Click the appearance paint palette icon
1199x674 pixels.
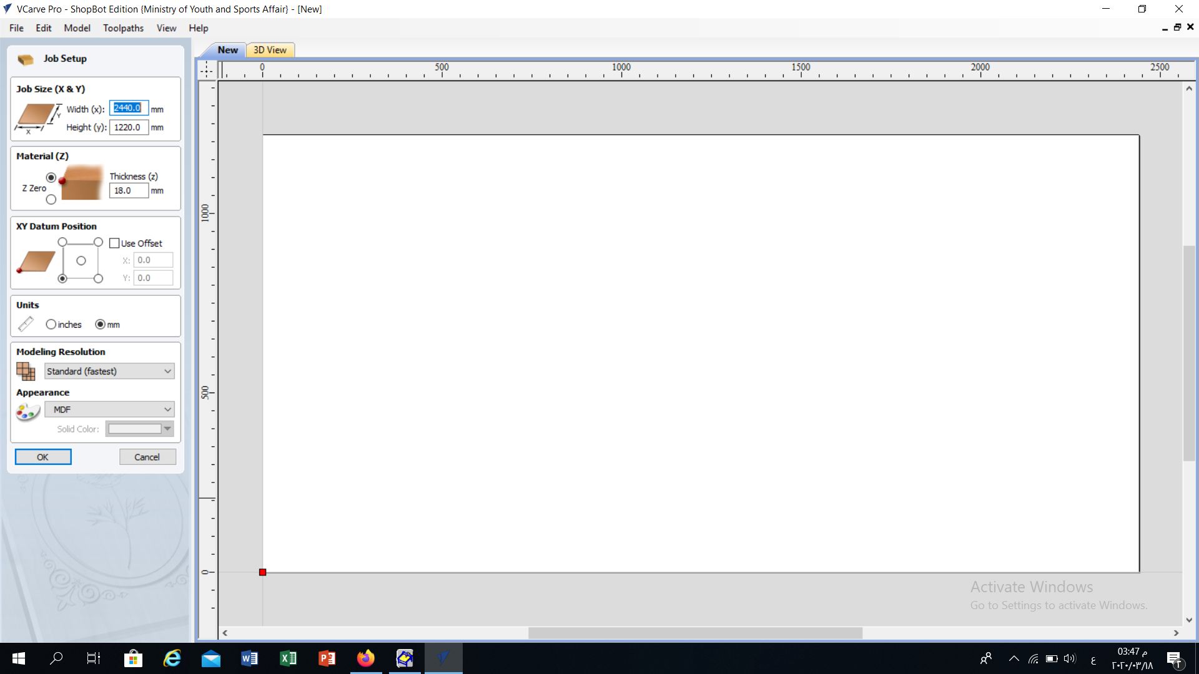coord(27,411)
